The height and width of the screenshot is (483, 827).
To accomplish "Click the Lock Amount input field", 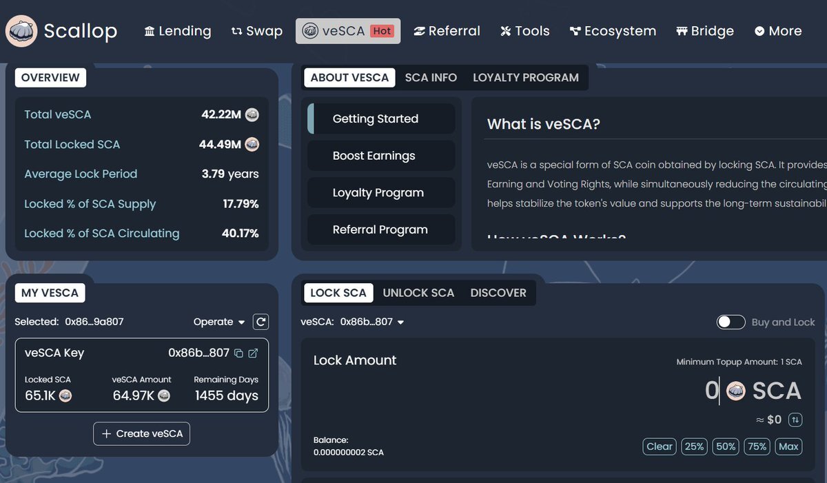I will point(712,391).
